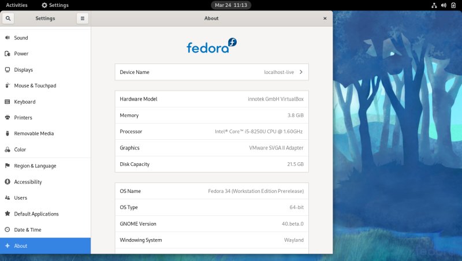The image size is (462, 261).
Task: Open Mouse & Touchpad settings
Action: pos(35,86)
